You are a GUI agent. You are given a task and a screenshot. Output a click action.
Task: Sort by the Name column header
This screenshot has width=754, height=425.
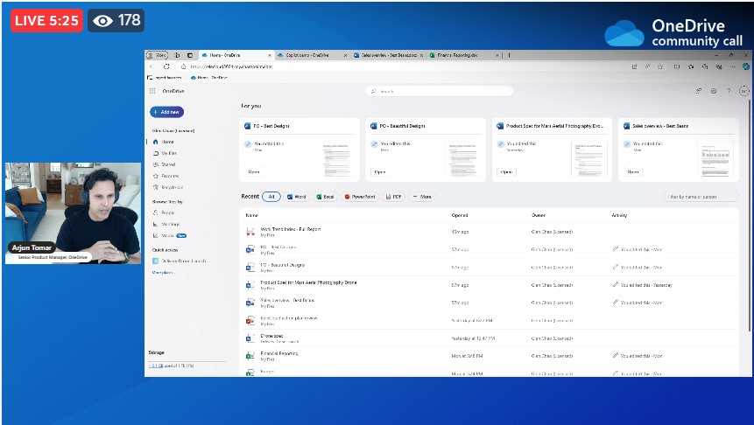click(251, 215)
